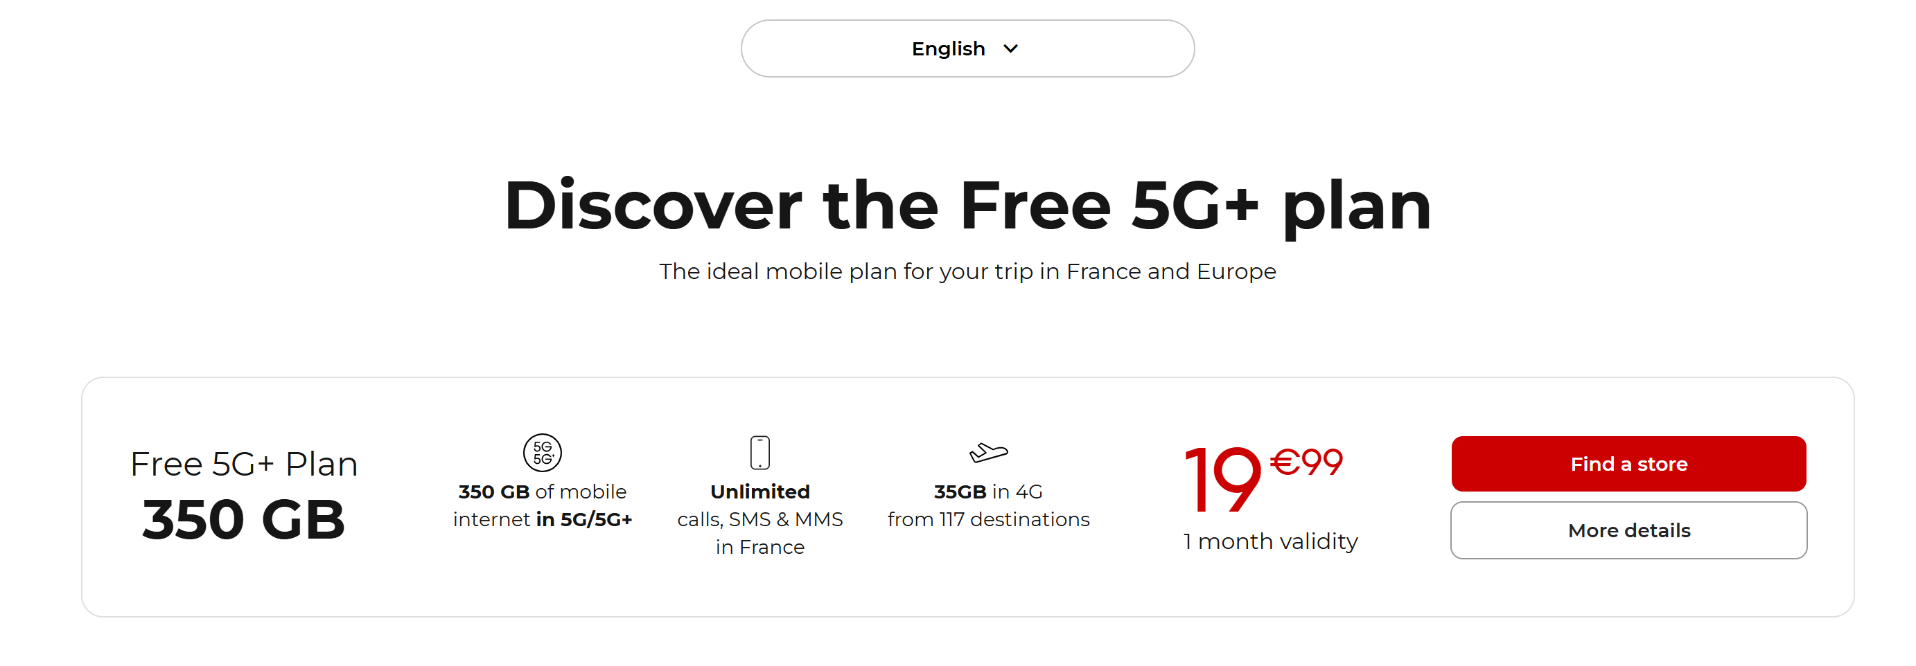Screen dimensions: 1916x666
Task: Click the "35GB in 4G" text
Action: pyautogui.click(x=987, y=492)
